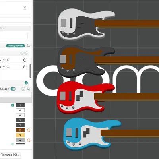Click orange sync icon beside brown swatch 2
This screenshot has width=159, height=159.
pyautogui.click(x=29, y=130)
